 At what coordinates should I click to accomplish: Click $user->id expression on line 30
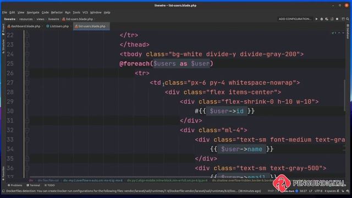[x=227, y=111]
